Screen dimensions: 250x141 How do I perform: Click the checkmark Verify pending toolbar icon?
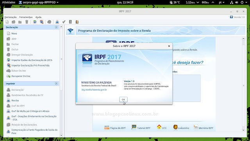(x=64, y=22)
